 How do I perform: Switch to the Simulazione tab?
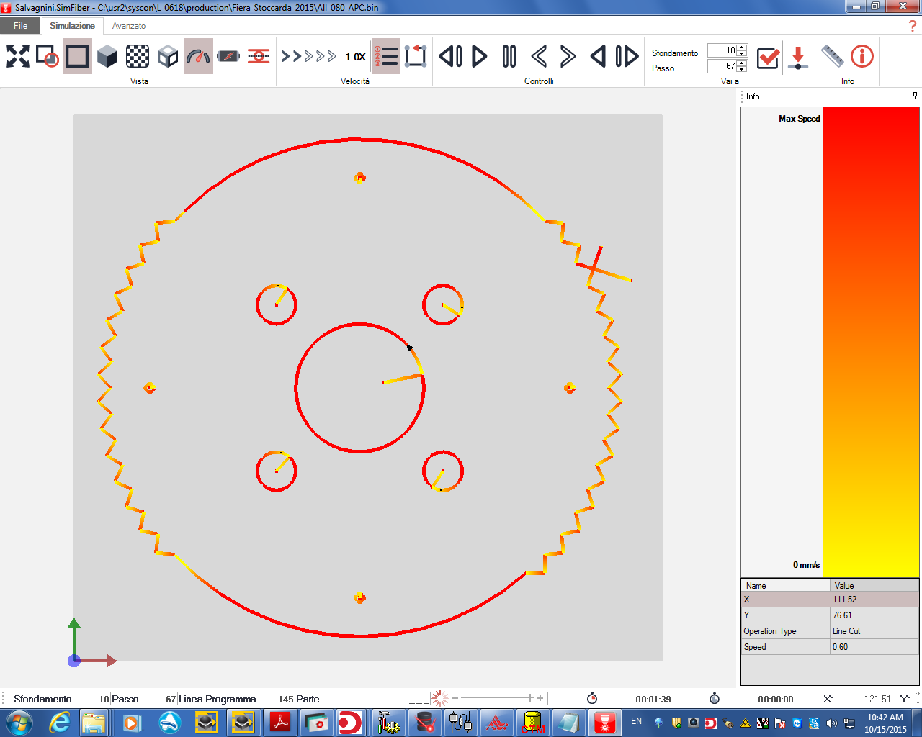72,26
